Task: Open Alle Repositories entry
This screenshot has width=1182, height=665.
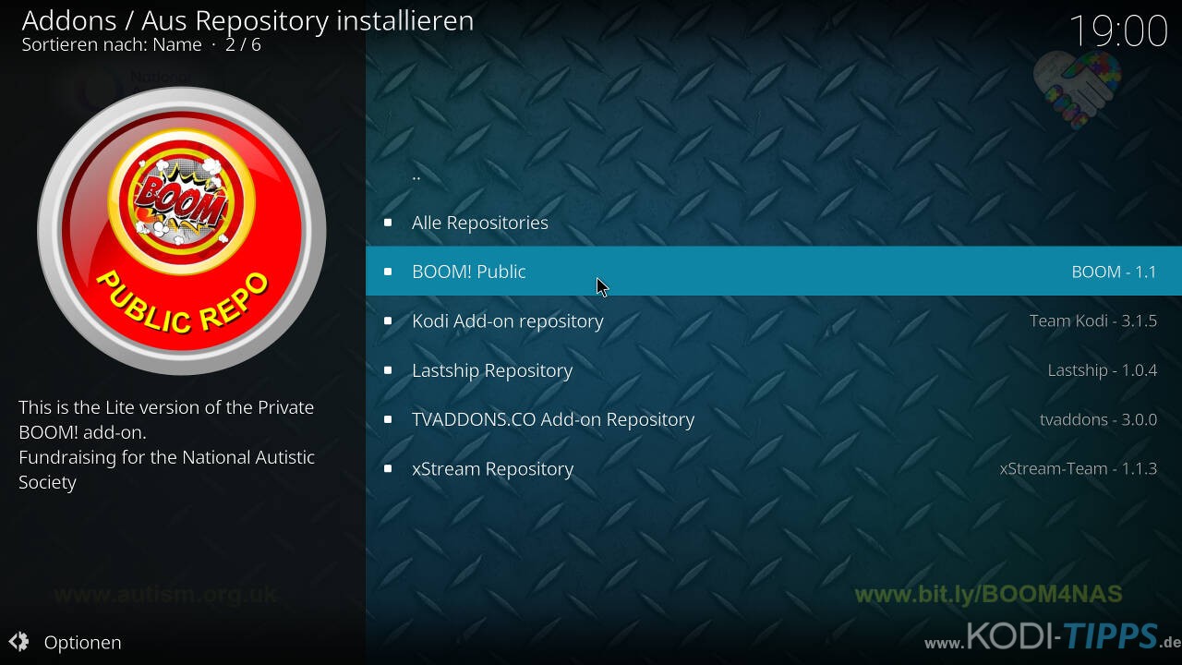Action: point(774,222)
